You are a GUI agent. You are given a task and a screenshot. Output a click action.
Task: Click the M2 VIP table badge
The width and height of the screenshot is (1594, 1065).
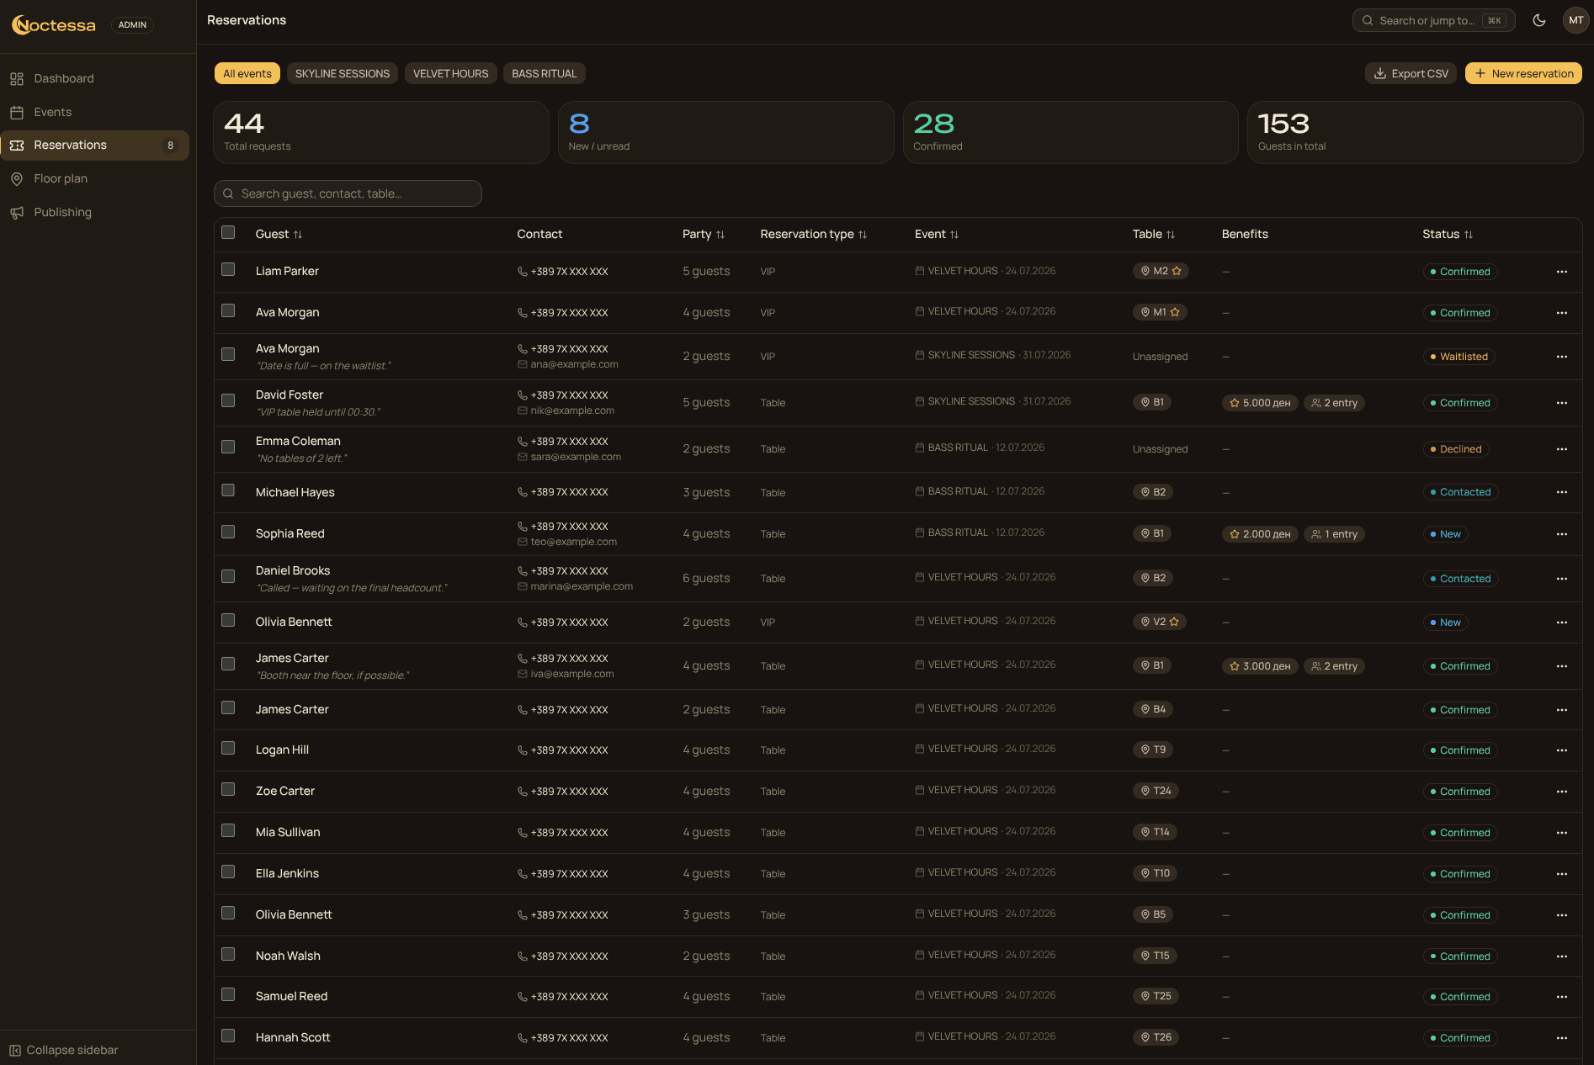(1161, 271)
